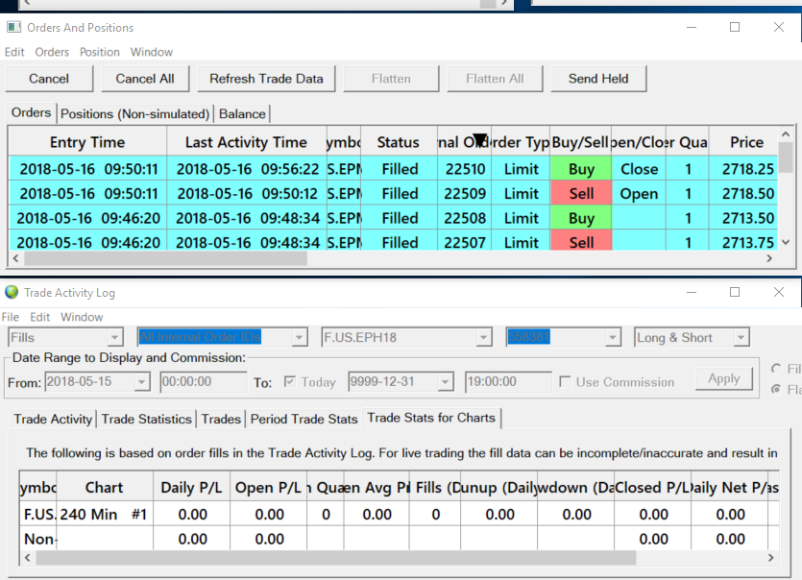Image resolution: width=802 pixels, height=580 pixels.
Task: Click the Refresh Trade Data button
Action: coord(266,79)
